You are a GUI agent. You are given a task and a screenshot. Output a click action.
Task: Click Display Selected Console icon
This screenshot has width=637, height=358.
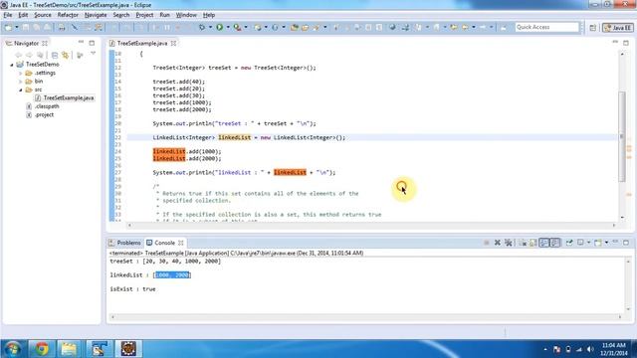[x=580, y=243]
